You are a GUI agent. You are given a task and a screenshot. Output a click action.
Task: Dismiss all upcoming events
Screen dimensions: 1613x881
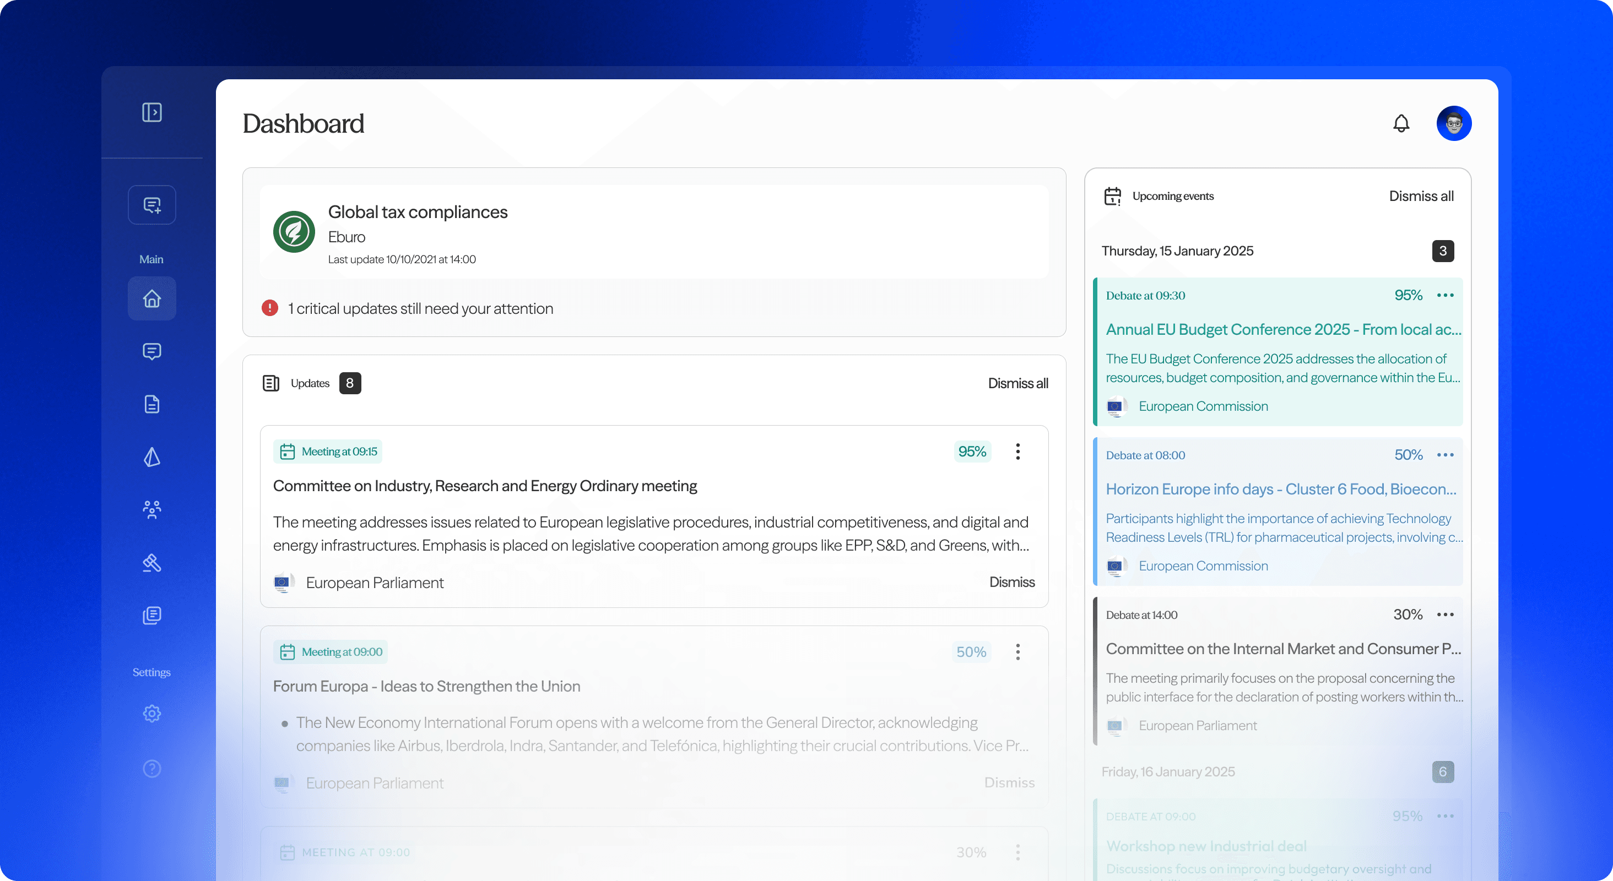[x=1421, y=196]
